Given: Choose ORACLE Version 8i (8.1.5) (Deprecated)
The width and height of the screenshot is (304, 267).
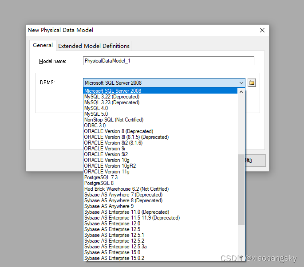Looking at the screenshot, I should 160,137.
